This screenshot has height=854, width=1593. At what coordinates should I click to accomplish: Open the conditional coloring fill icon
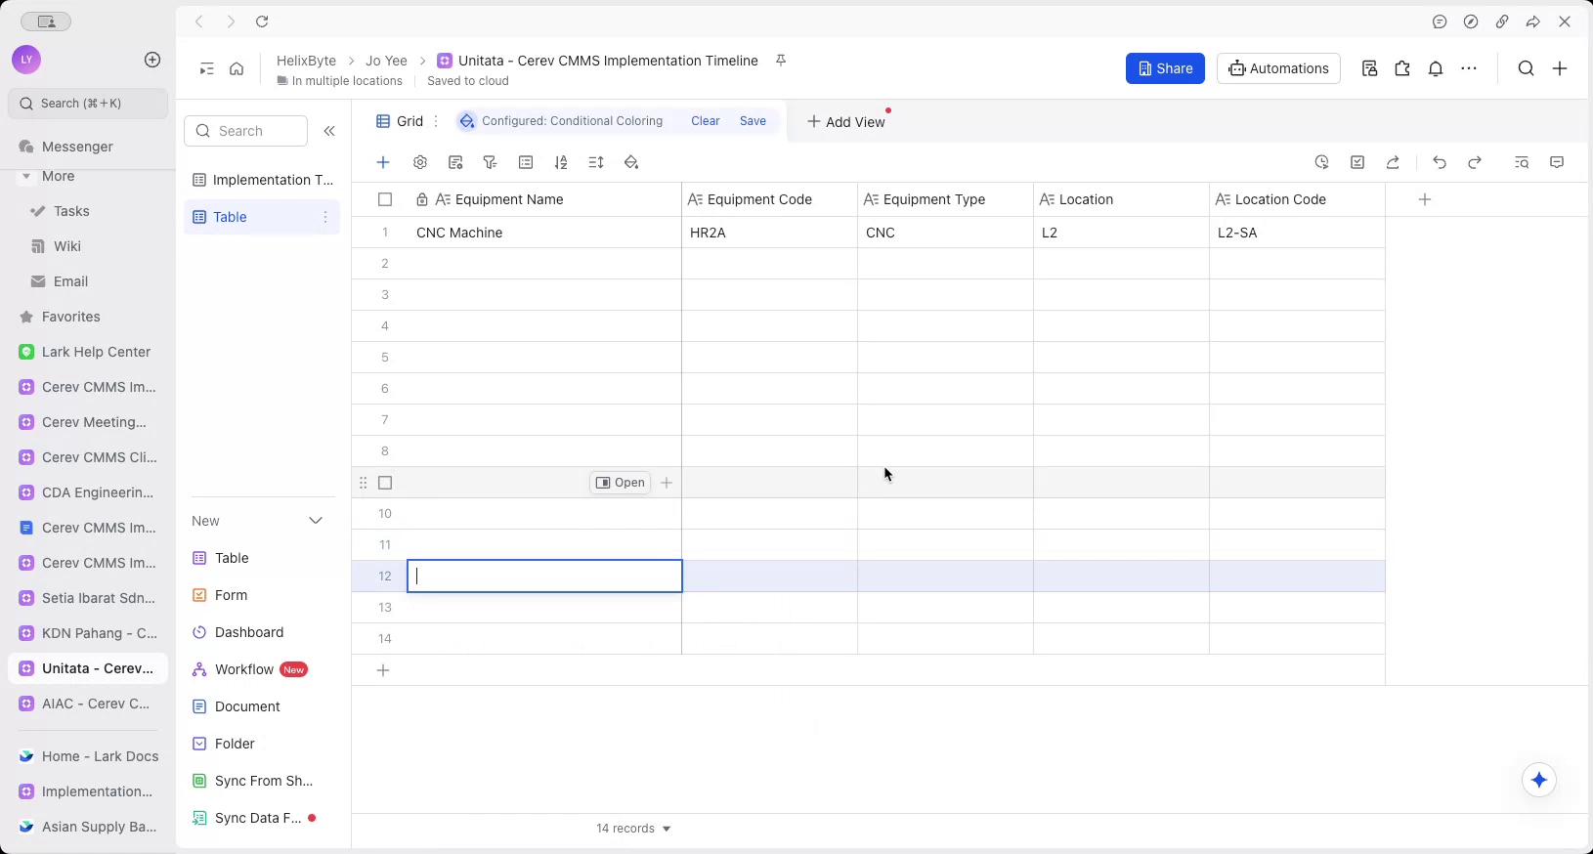(631, 162)
